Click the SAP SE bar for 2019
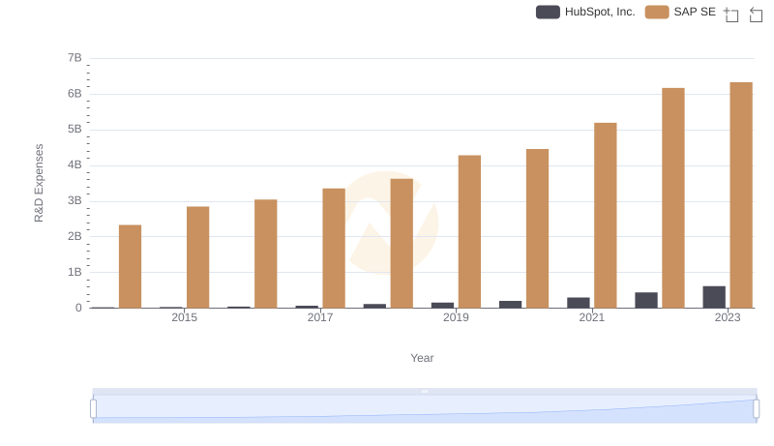The height and width of the screenshot is (446, 774). [469, 232]
